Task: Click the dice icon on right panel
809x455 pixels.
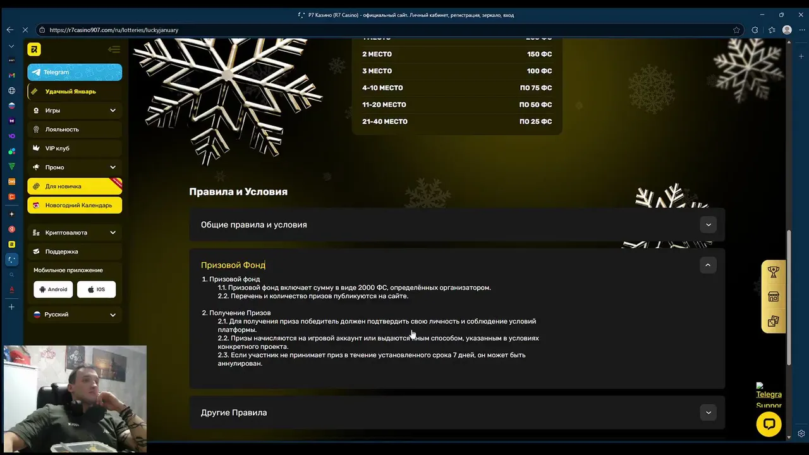Action: [x=774, y=321]
